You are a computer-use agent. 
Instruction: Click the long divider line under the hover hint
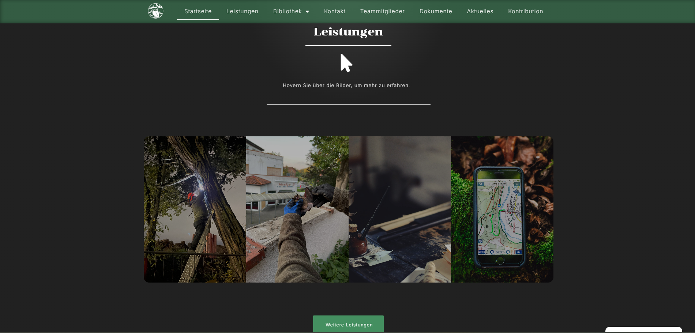[348, 104]
